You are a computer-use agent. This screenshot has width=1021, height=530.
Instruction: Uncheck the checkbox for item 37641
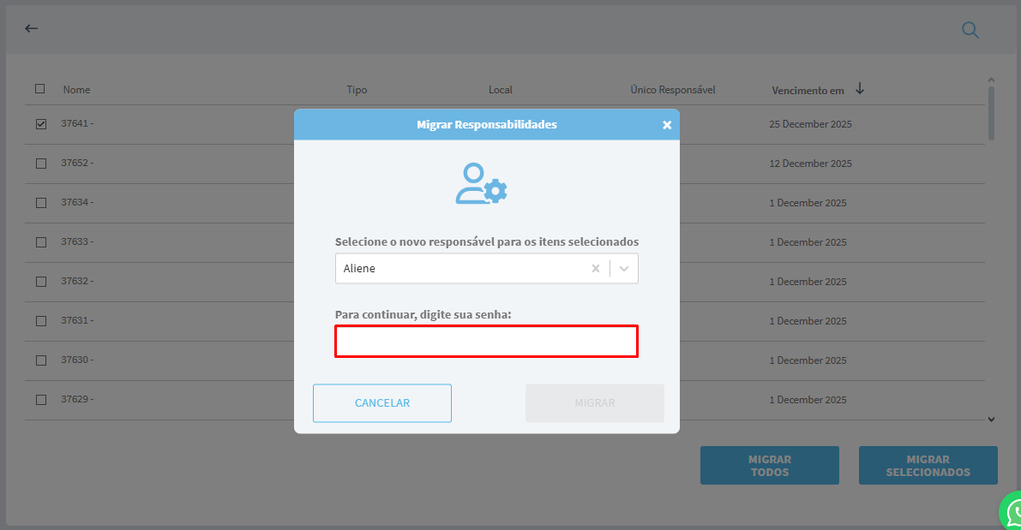pos(41,124)
